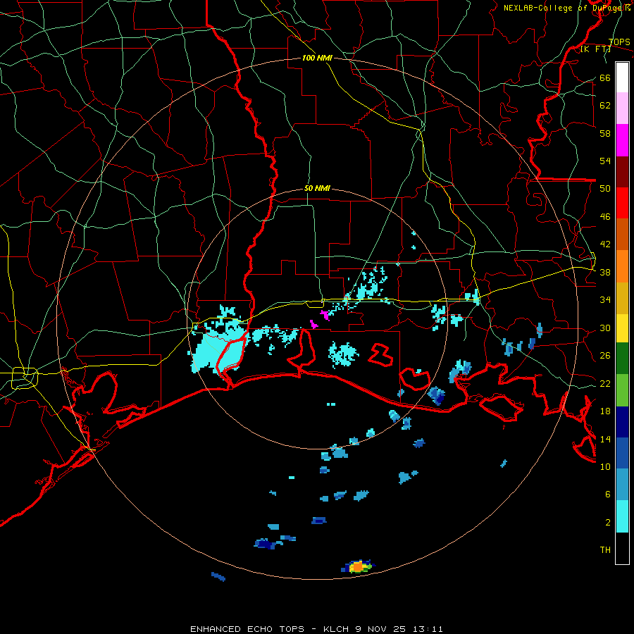Click the "66" legend label

click(x=605, y=78)
